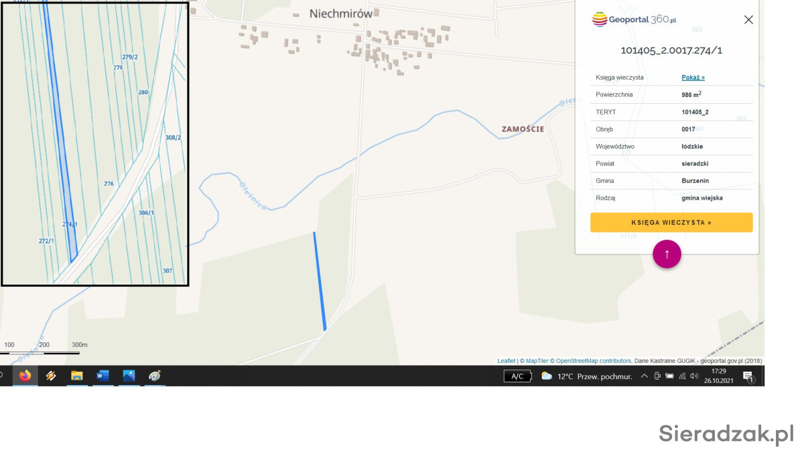Click the Leaflet attribution link

[506, 361]
